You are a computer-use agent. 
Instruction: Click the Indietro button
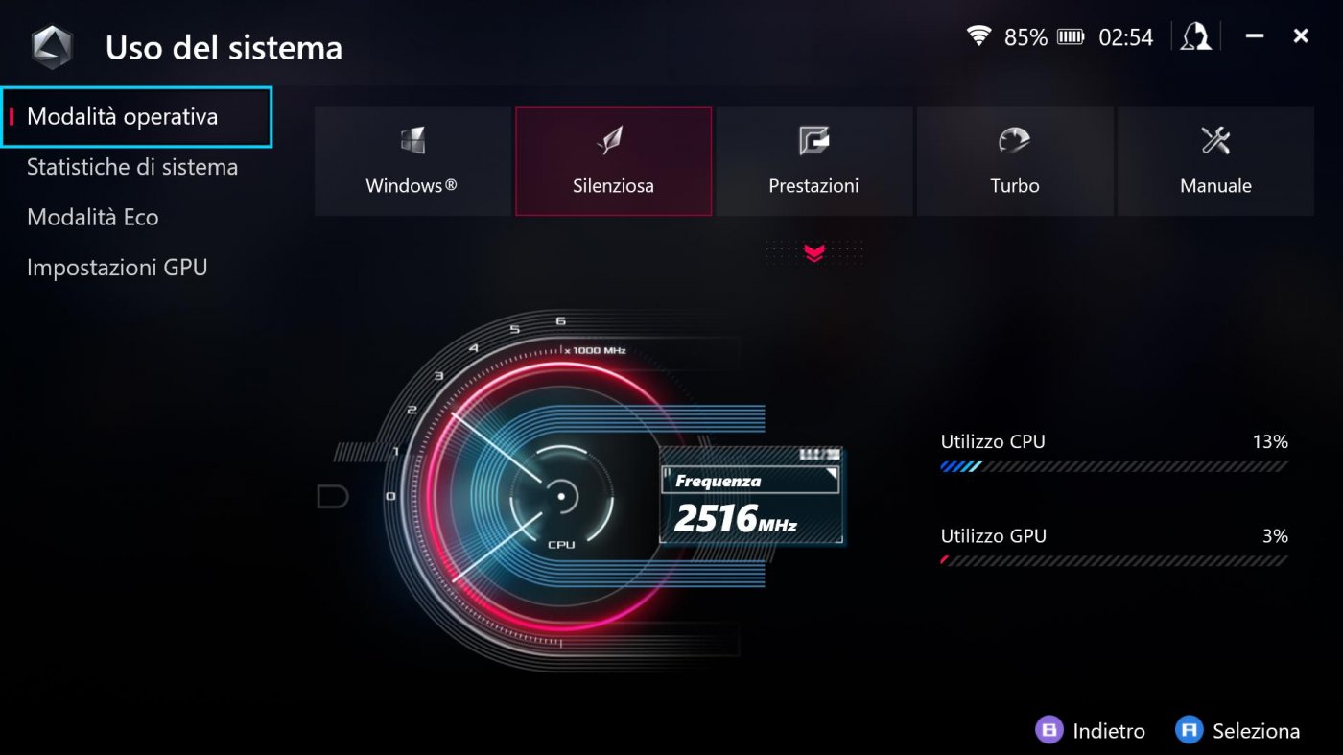1091,731
